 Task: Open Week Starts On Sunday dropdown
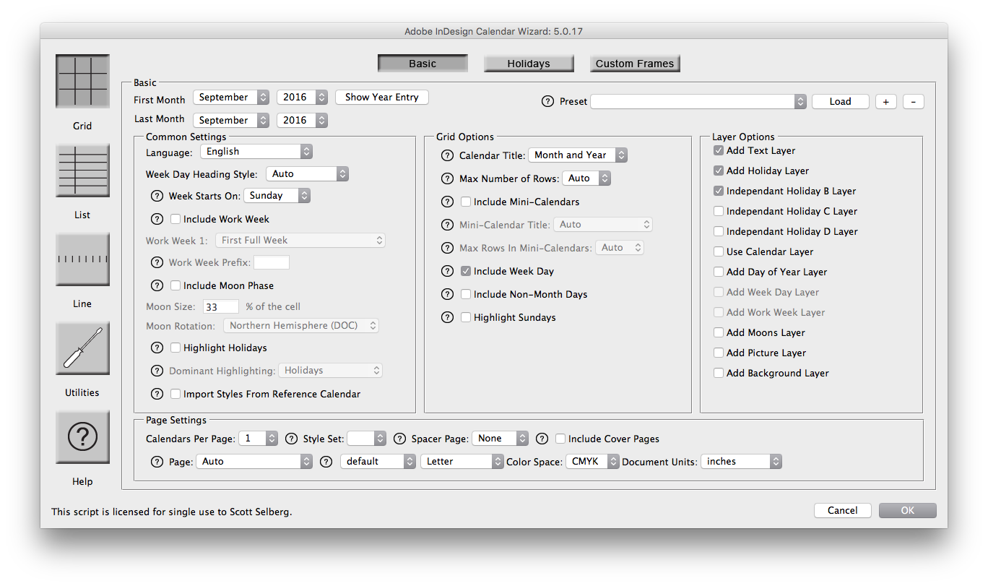(x=277, y=195)
